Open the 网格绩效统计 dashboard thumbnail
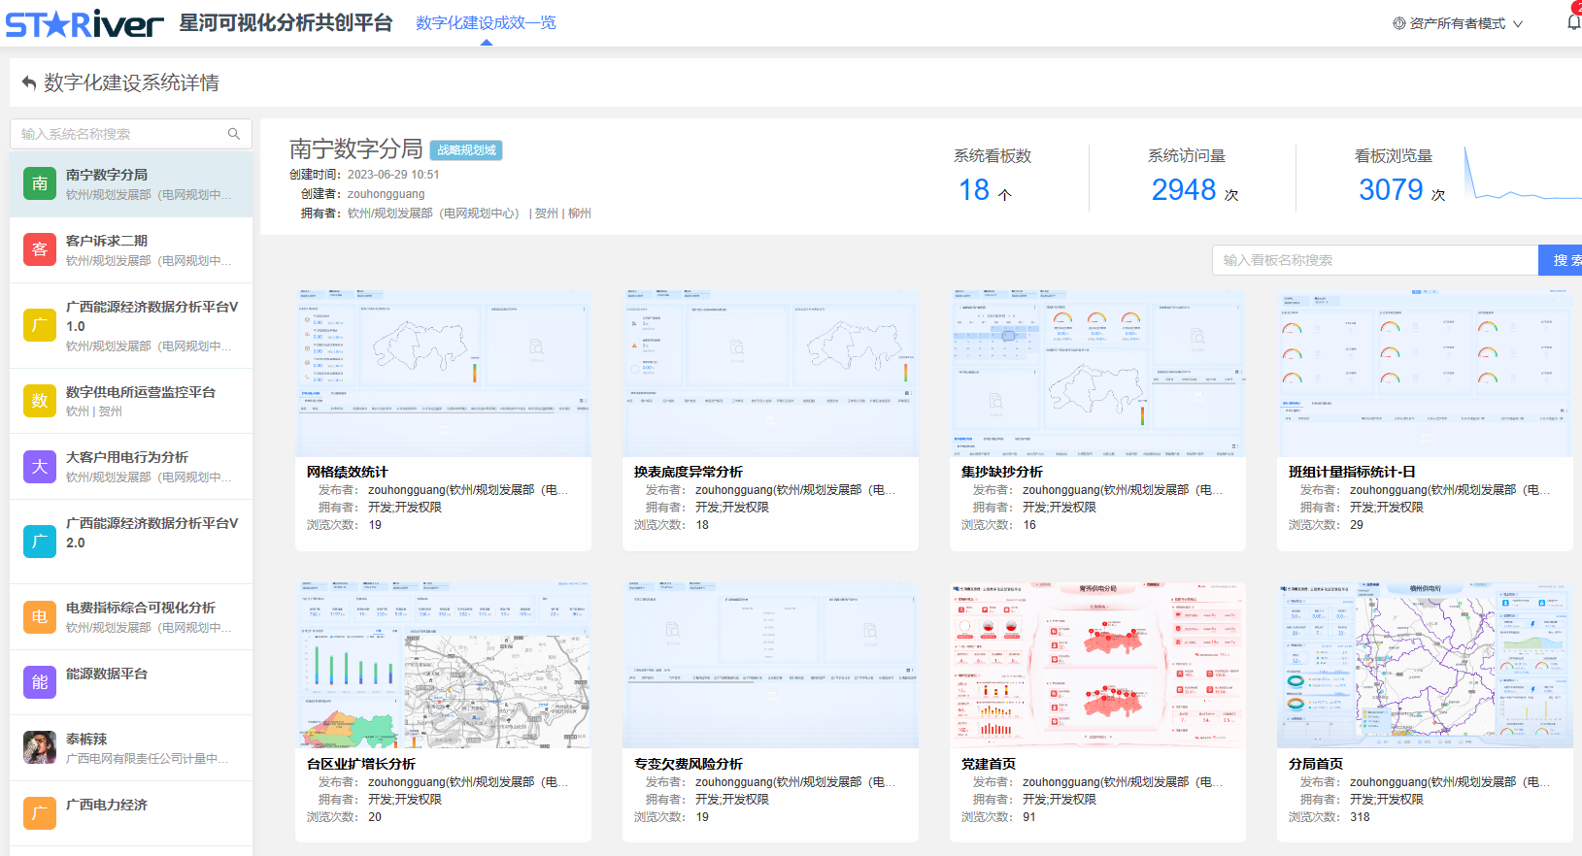This screenshot has height=856, width=1582. (x=443, y=373)
